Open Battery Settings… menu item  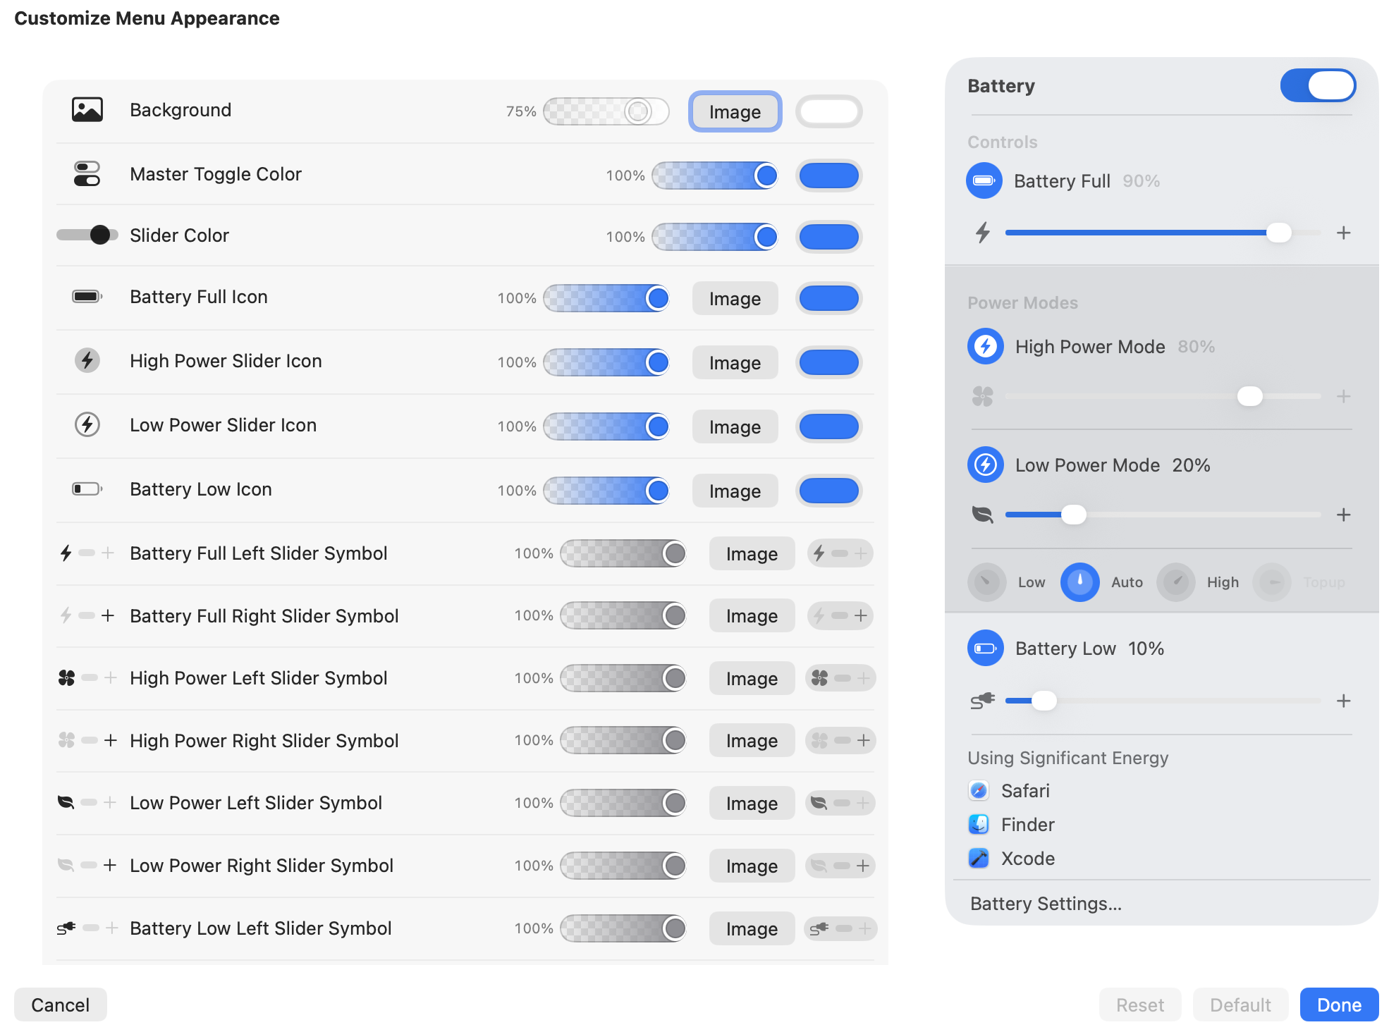pyautogui.click(x=1046, y=903)
